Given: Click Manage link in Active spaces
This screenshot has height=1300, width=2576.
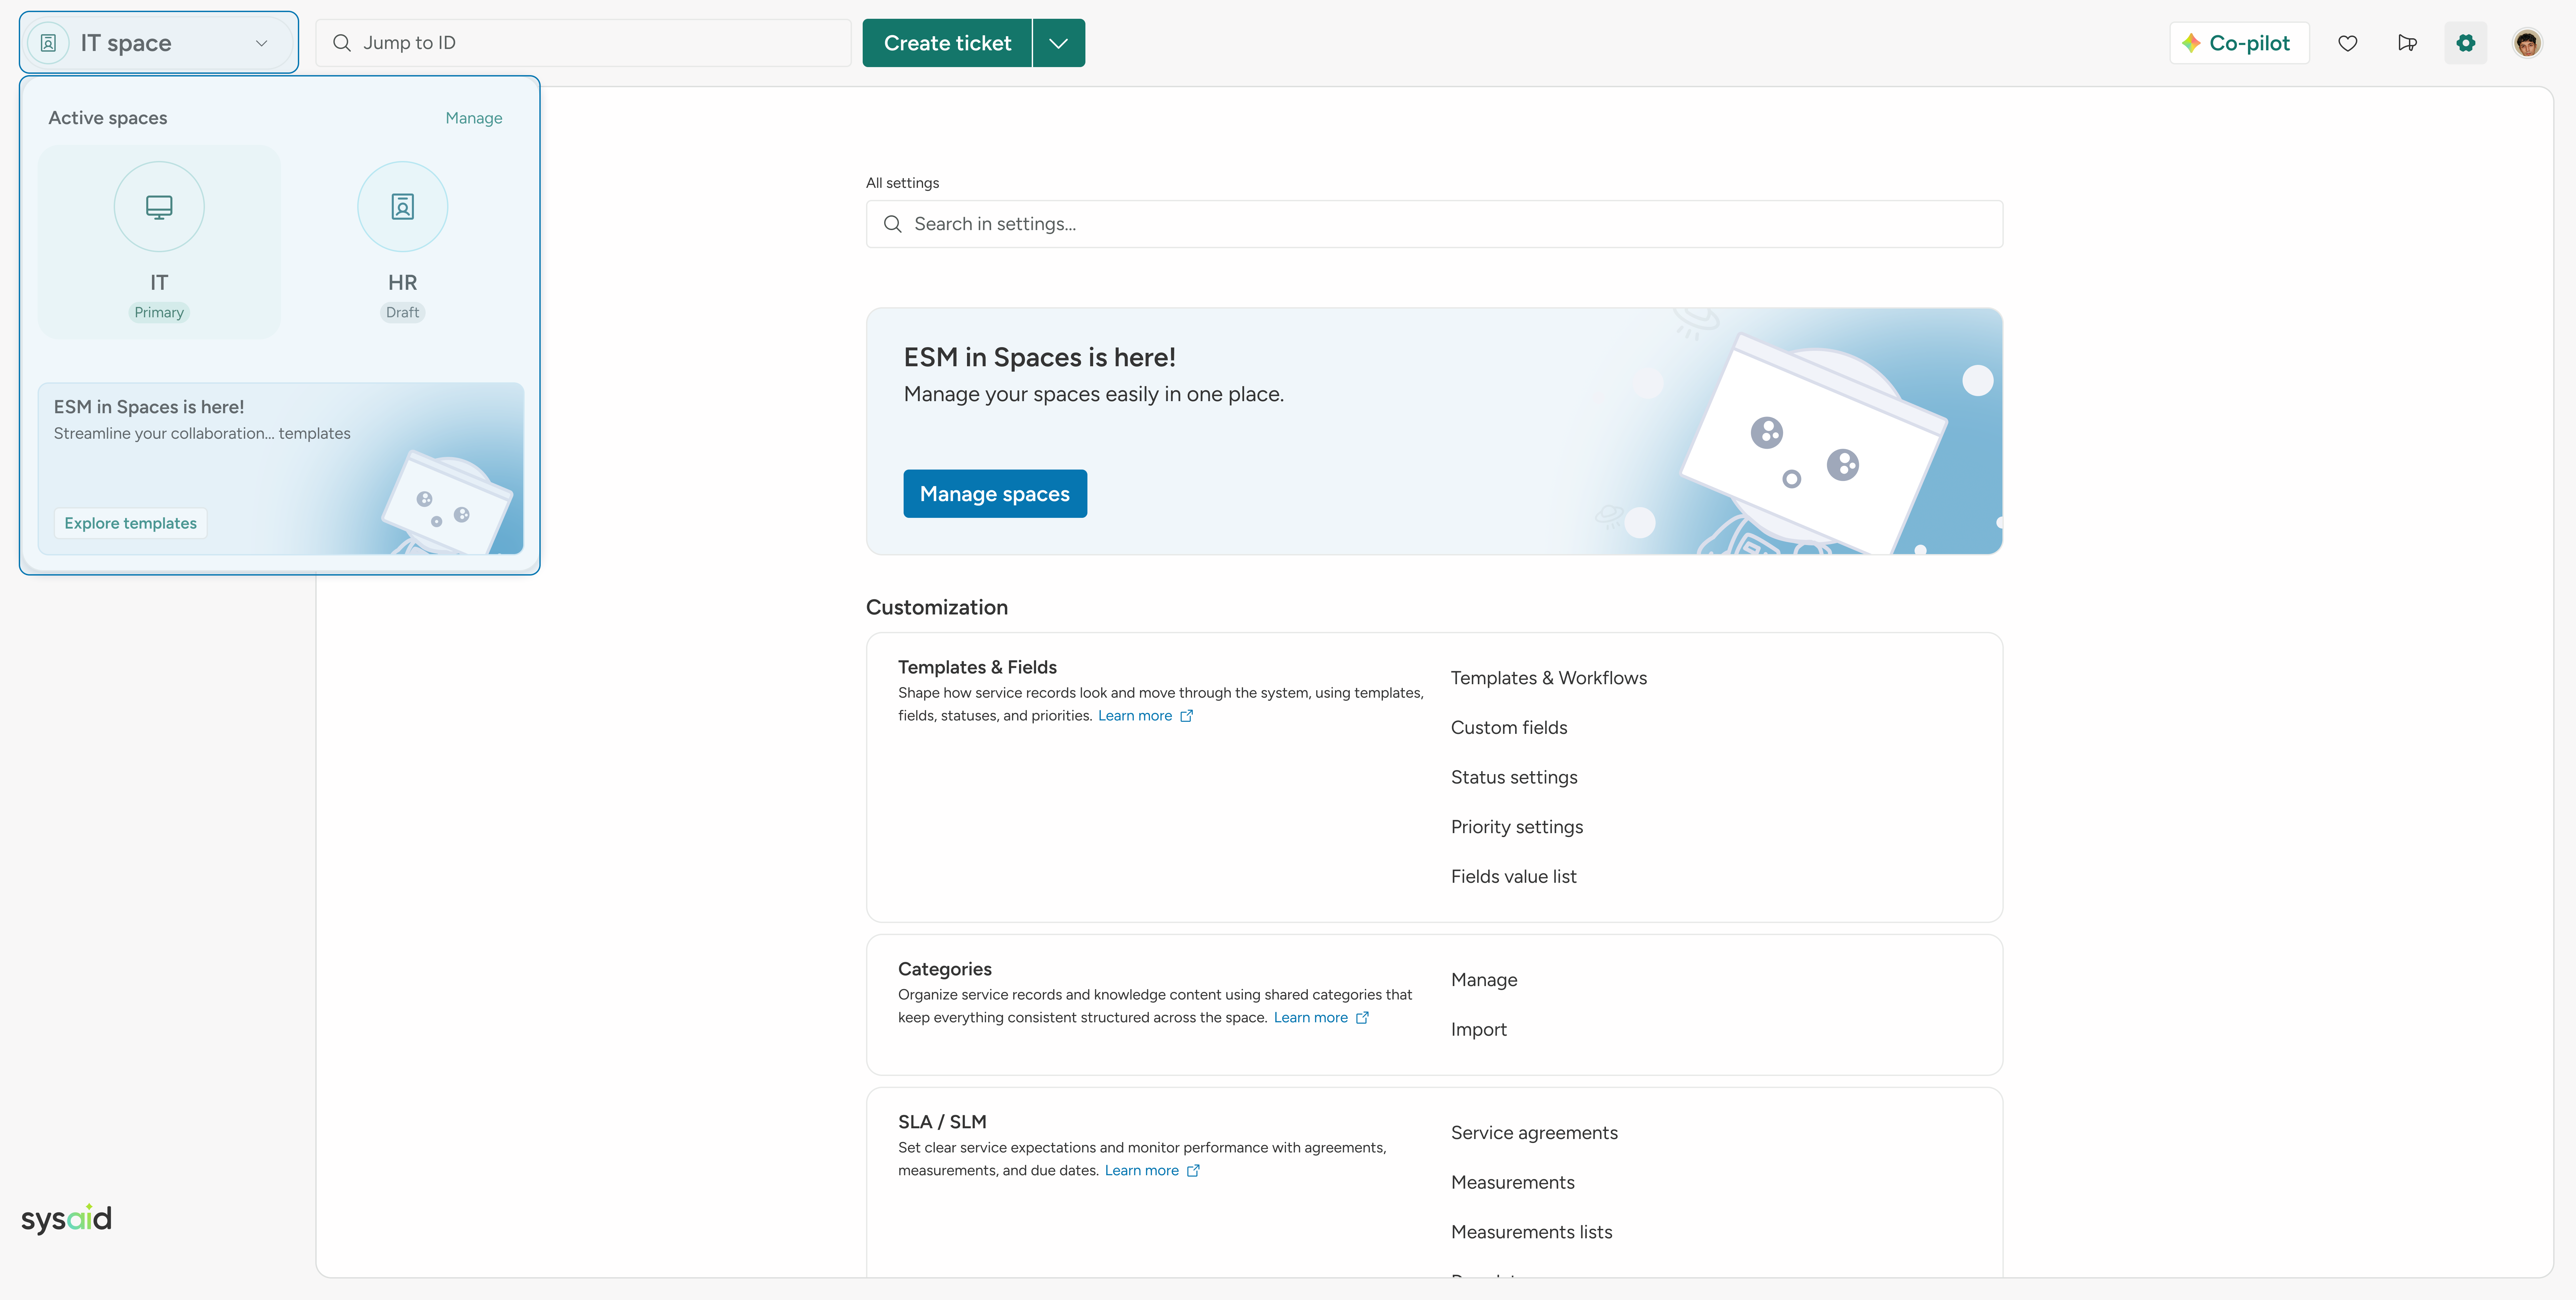Looking at the screenshot, I should pyautogui.click(x=473, y=118).
